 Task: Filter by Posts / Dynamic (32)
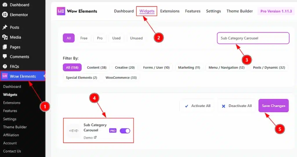click(x=269, y=67)
